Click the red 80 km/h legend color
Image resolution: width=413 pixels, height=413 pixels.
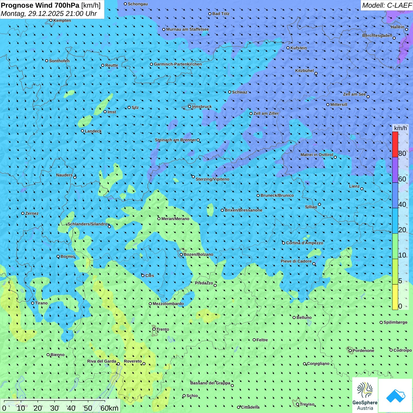395,144
